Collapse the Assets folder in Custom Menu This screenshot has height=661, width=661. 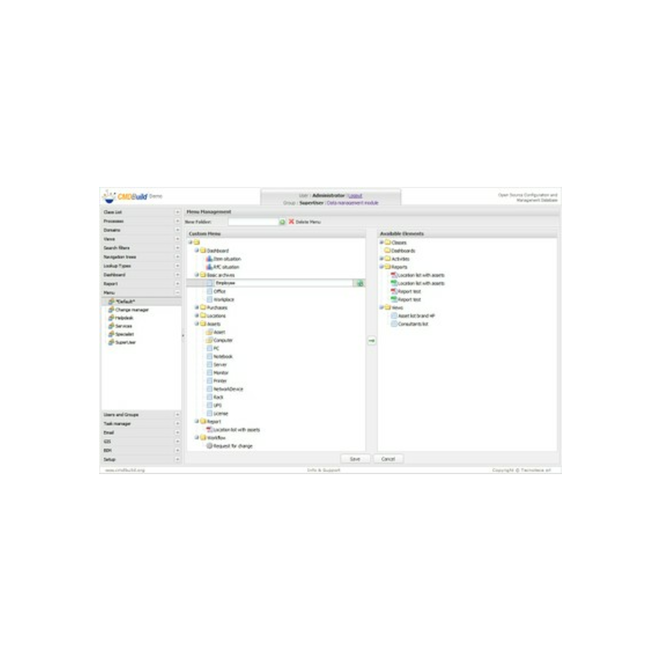tap(198, 323)
